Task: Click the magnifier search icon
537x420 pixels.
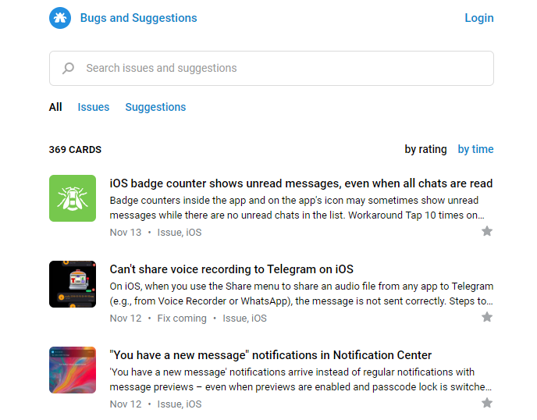Action: 68,68
